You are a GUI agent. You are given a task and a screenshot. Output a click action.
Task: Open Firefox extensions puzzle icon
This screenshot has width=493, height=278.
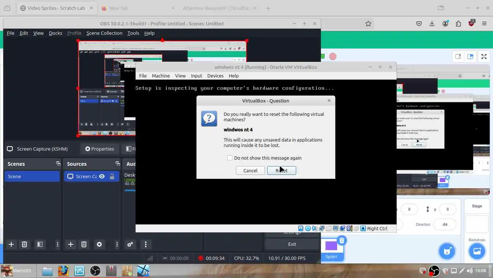(458, 24)
